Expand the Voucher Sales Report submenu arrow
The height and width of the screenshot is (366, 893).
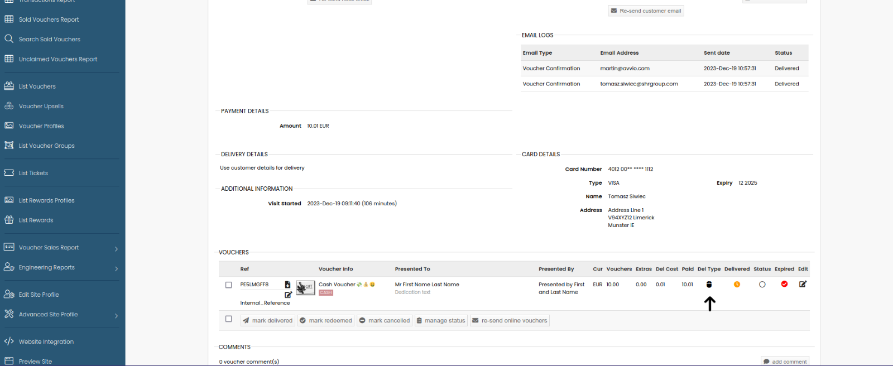(116, 249)
